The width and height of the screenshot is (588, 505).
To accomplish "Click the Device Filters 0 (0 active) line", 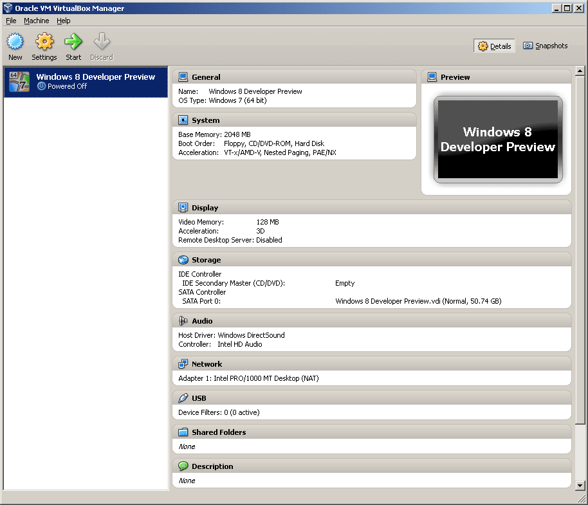I will [219, 412].
